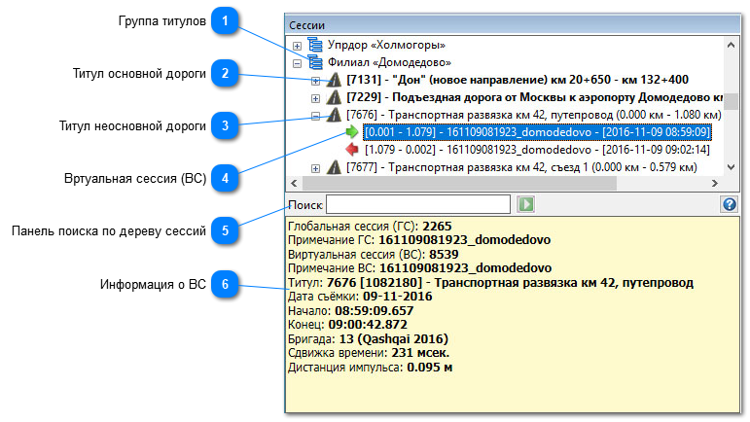Expand title 7131 «Дон» node
This screenshot has width=750, height=422.
pyautogui.click(x=315, y=80)
